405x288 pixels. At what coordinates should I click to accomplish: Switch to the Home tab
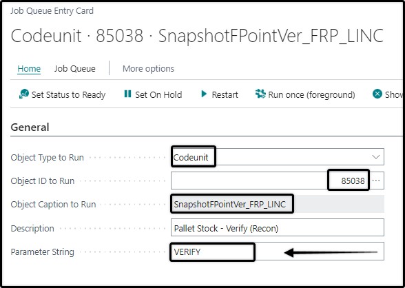click(29, 68)
